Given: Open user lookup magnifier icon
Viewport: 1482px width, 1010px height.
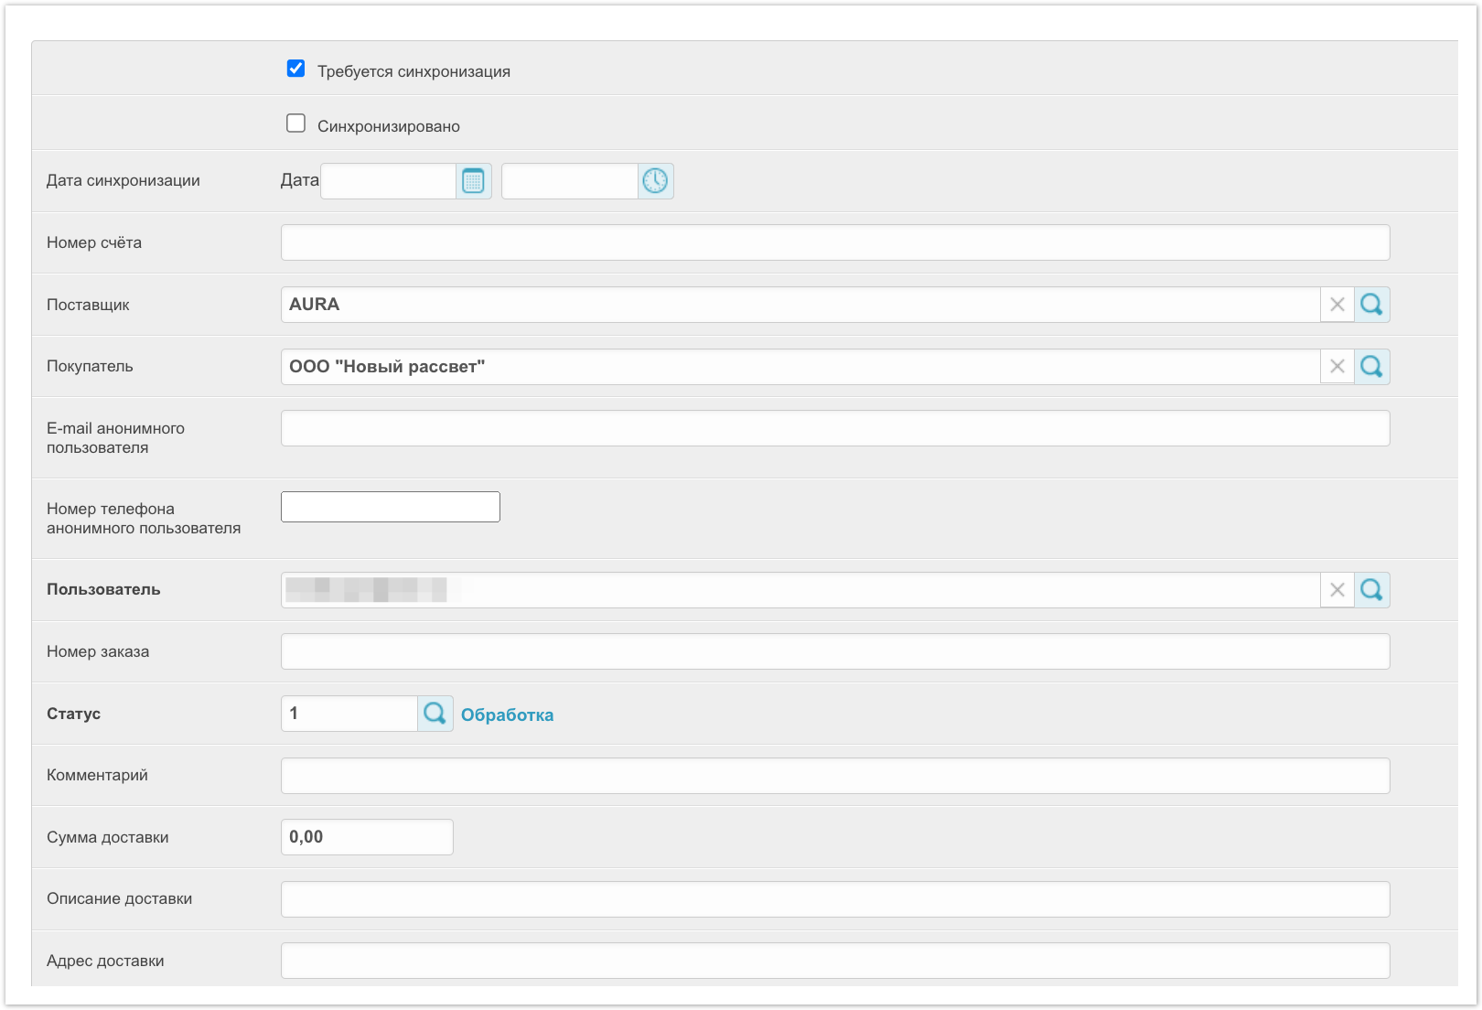Looking at the screenshot, I should (x=1371, y=590).
